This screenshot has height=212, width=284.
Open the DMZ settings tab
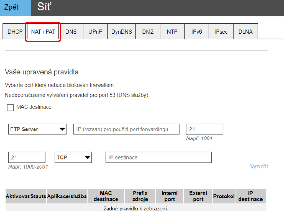tap(148, 32)
